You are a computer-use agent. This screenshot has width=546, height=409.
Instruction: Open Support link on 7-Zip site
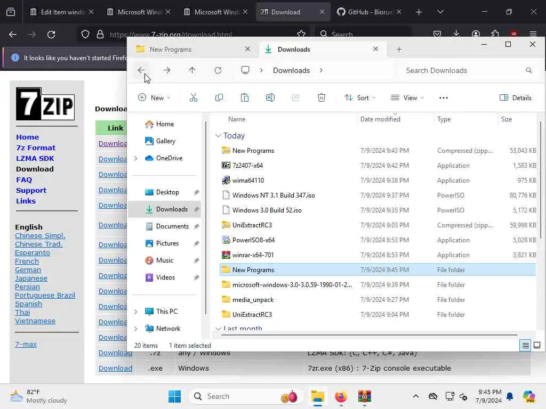[x=31, y=191]
